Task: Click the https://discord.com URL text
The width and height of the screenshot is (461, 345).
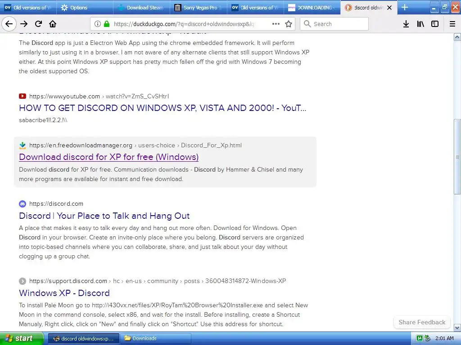Action: (56, 203)
